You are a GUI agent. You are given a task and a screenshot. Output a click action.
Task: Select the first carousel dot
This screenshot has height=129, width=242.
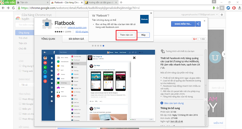coord(93,46)
